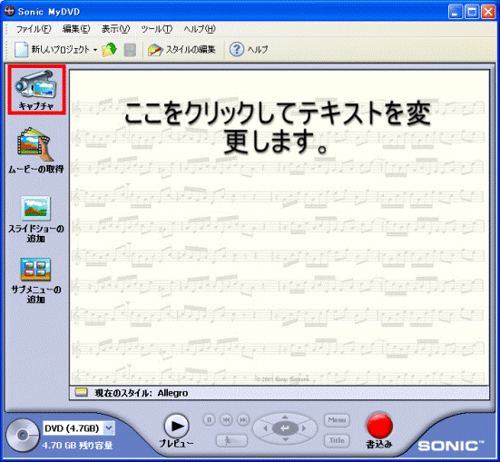
Task: Click the ヘルプ question mark toolbar button
Action: click(x=249, y=49)
